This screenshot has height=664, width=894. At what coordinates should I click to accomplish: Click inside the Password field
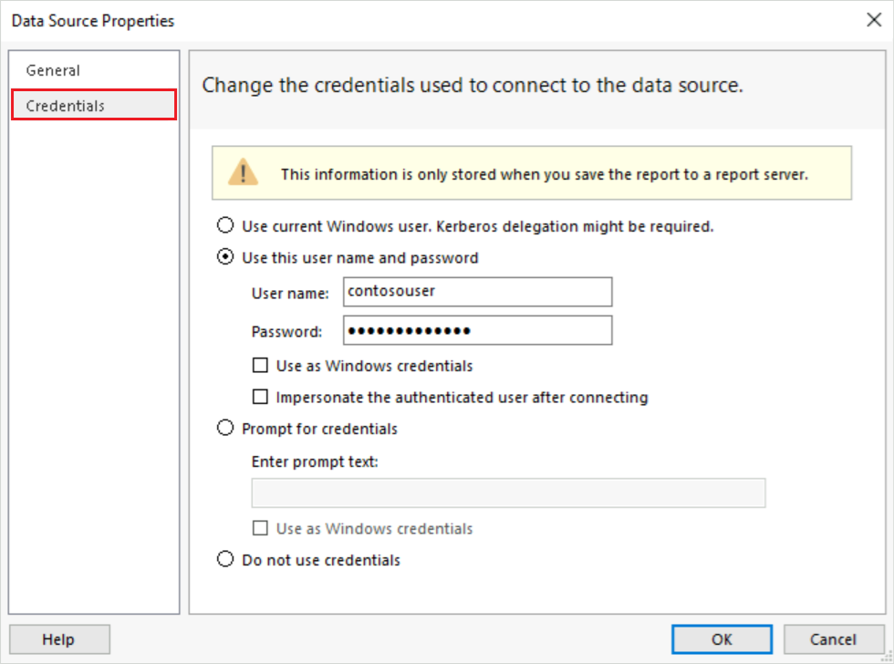tap(476, 329)
